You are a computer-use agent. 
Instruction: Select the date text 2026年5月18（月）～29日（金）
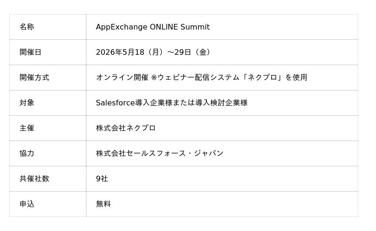pos(153,52)
